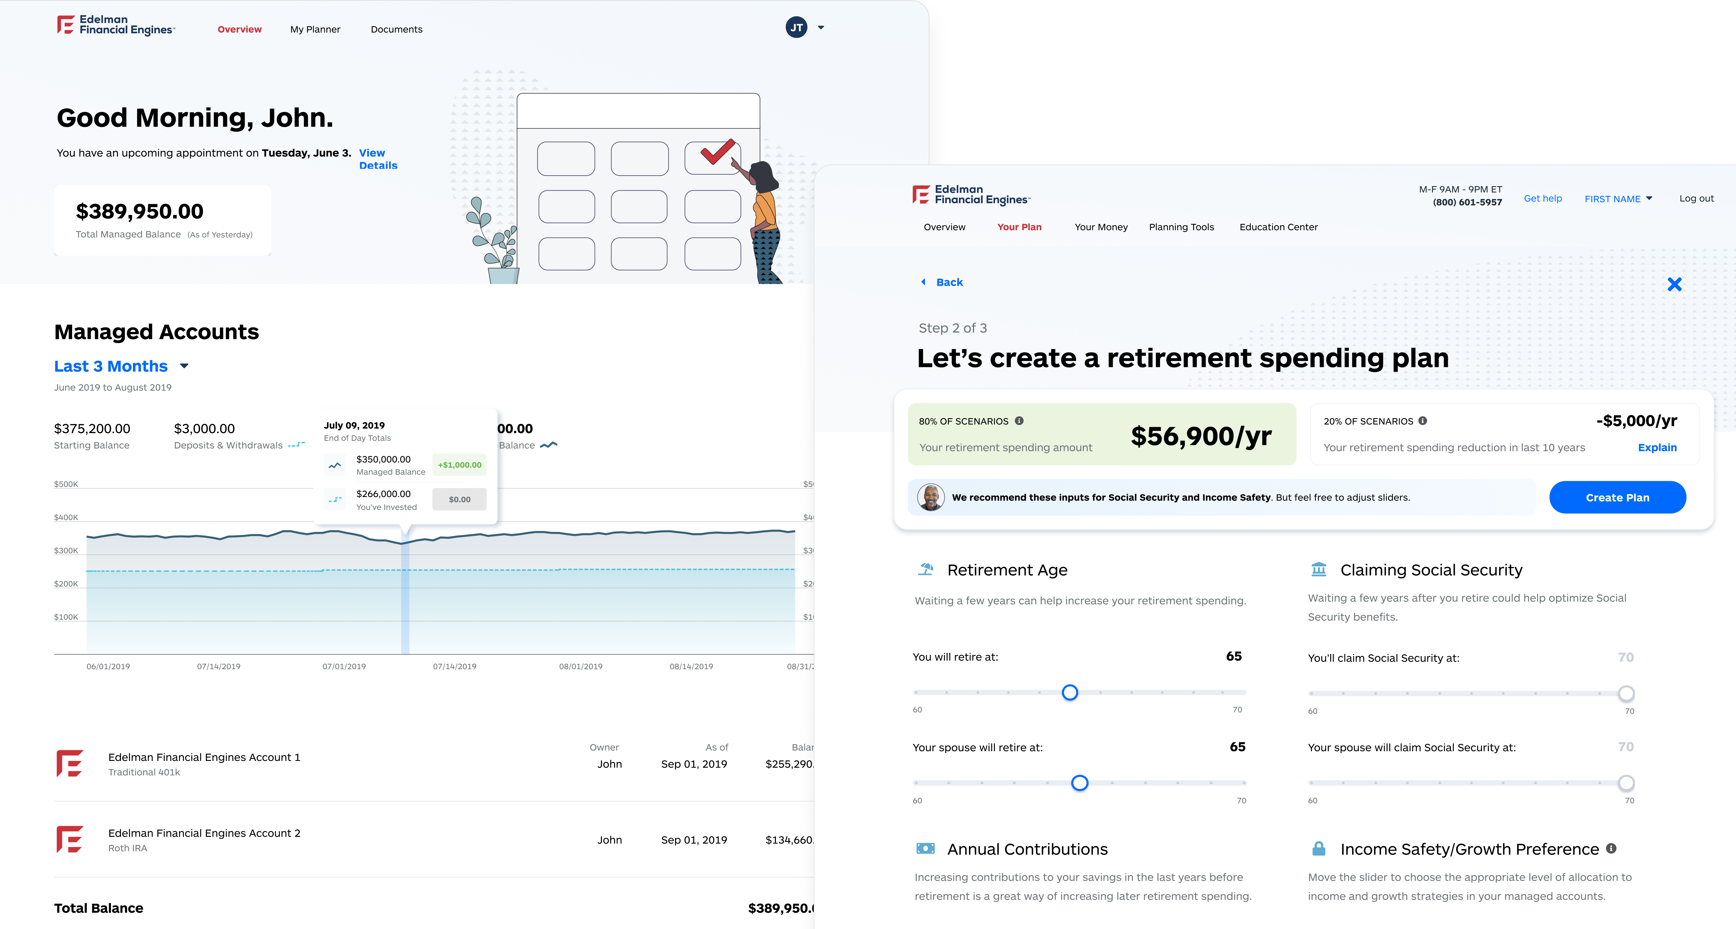The height and width of the screenshot is (929, 1736).
Task: Open the FIRST NAME account dropdown
Action: (x=1618, y=199)
